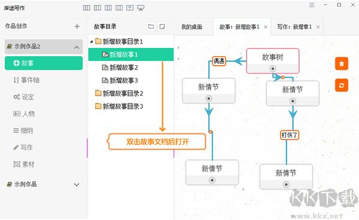Select radio dot on left upper 新情节 node

pos(209,99)
